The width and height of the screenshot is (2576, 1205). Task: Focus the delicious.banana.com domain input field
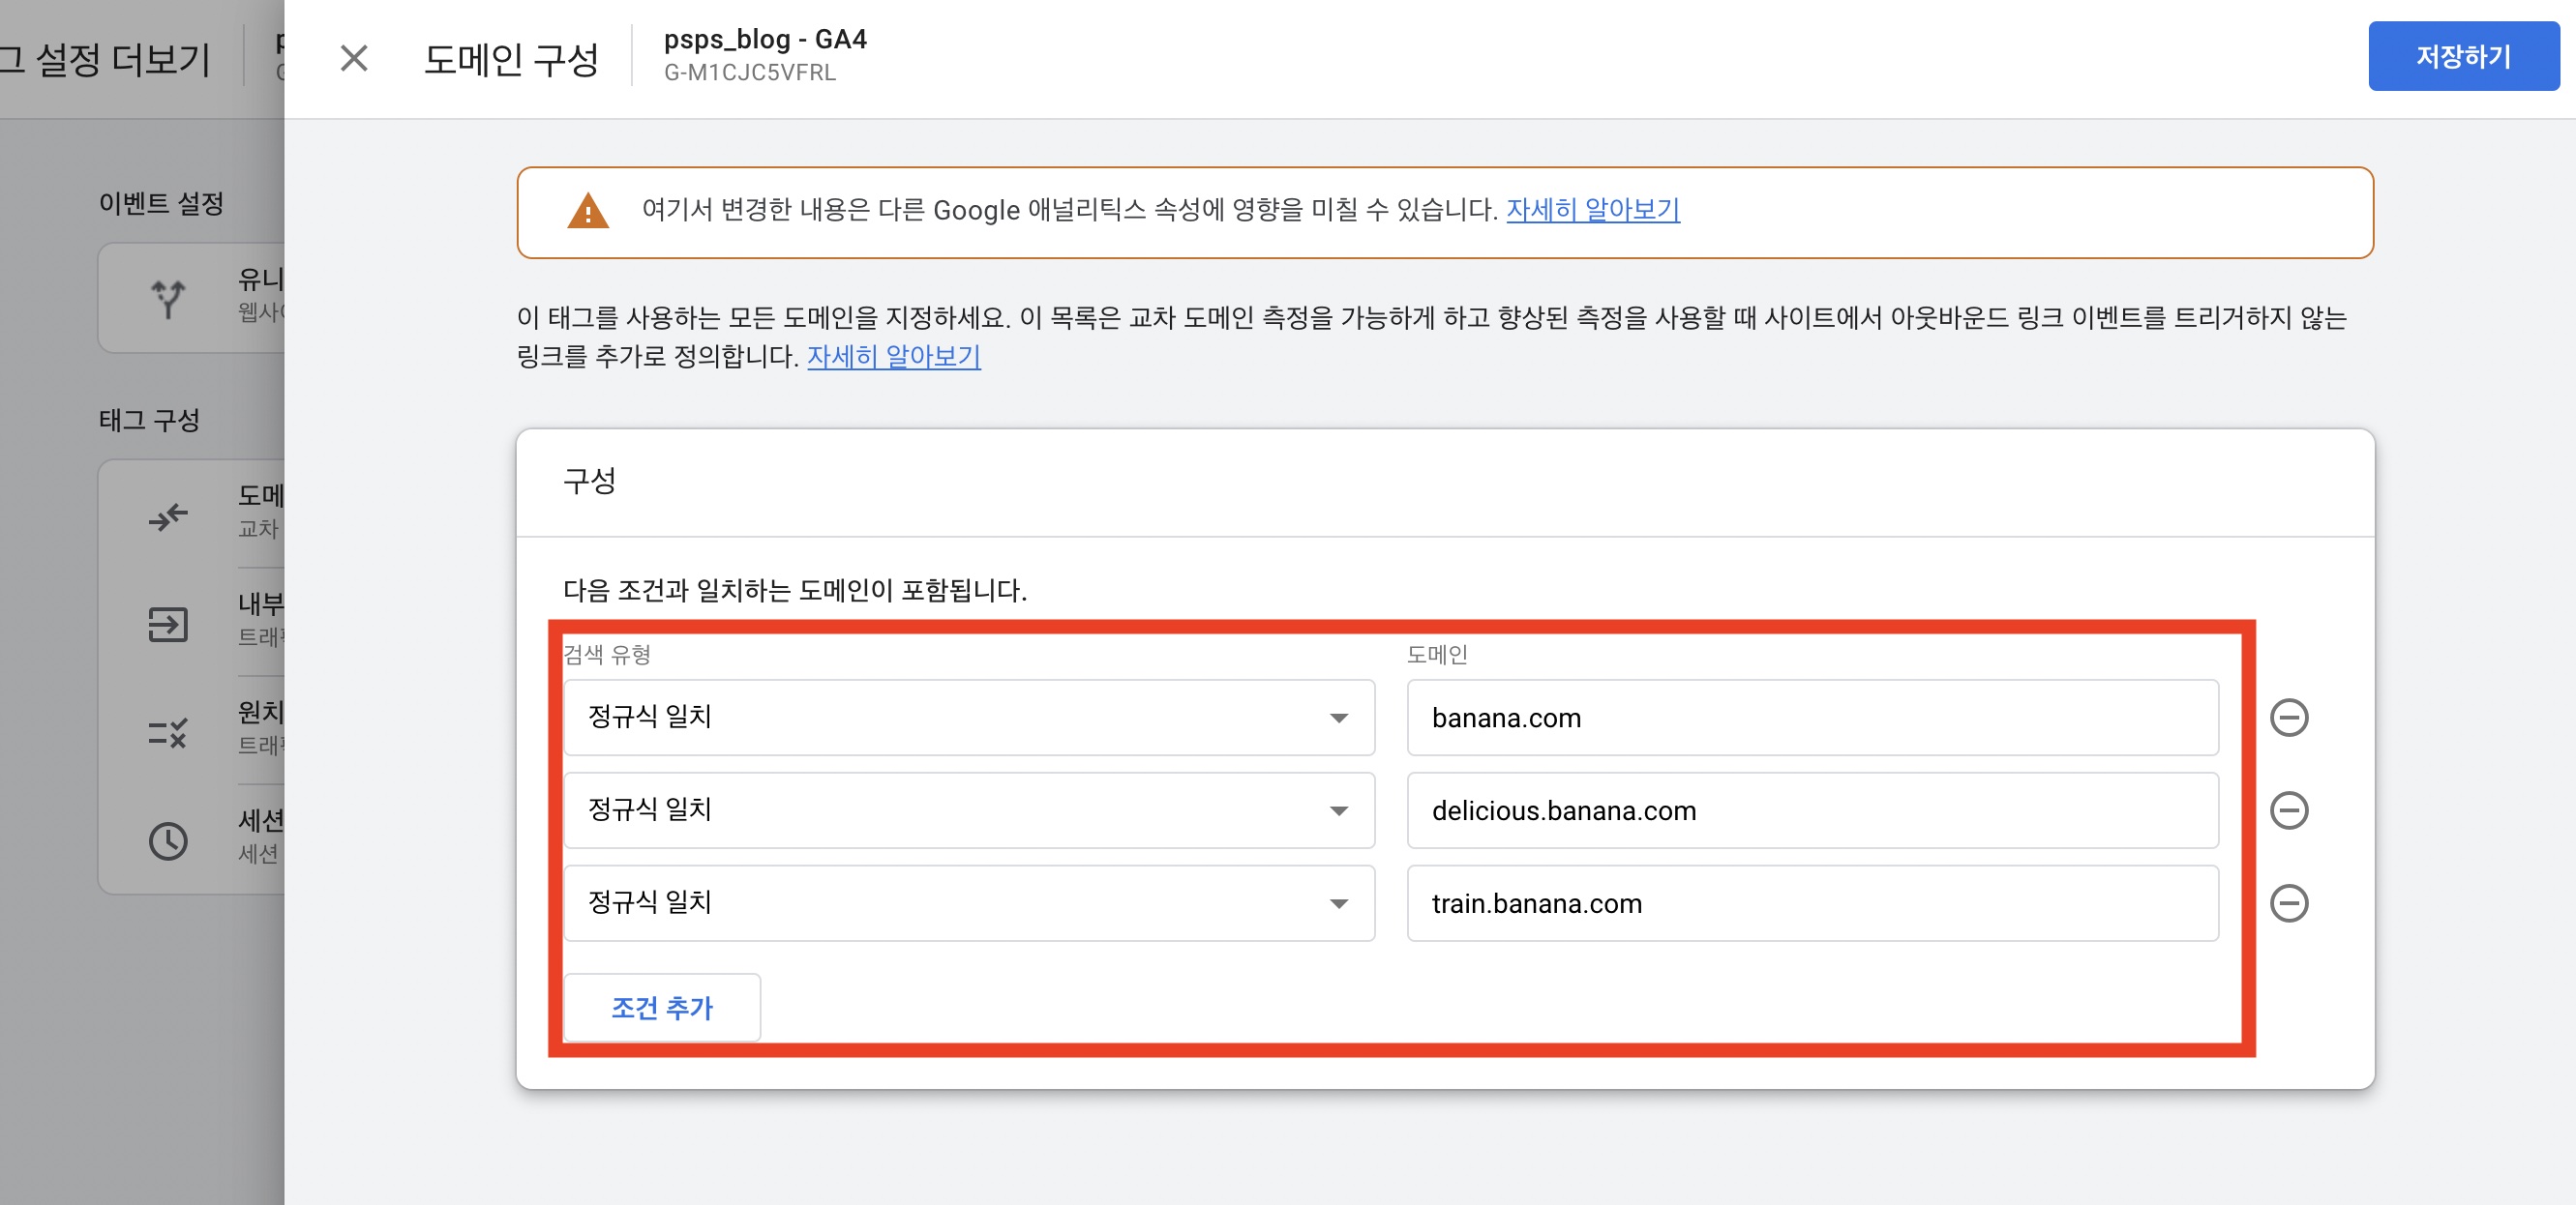tap(1812, 810)
